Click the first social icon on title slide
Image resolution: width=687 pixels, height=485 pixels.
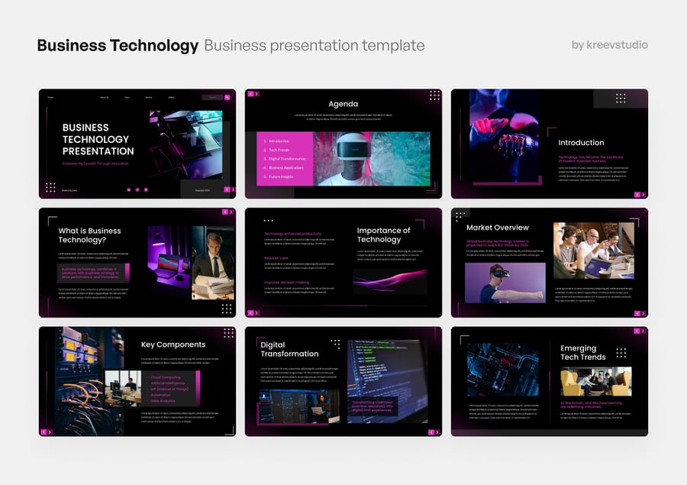128,189
